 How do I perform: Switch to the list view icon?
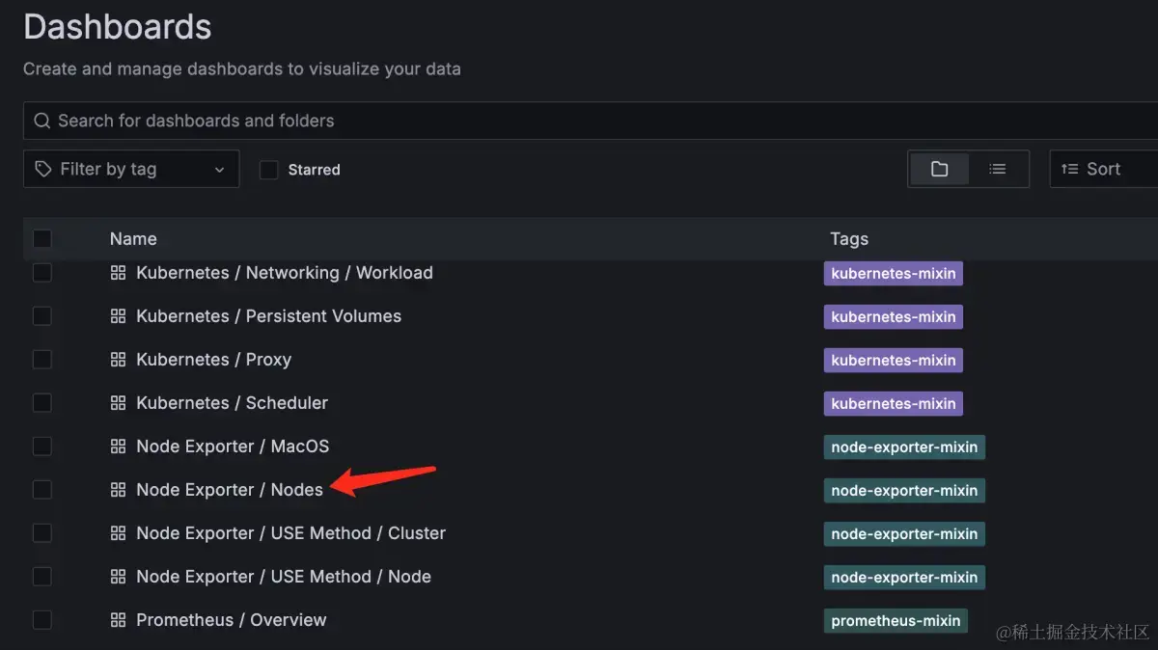[998, 169]
